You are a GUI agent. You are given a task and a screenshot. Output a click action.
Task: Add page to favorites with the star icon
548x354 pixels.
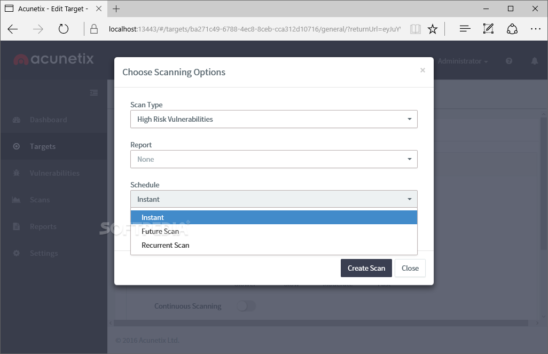click(433, 29)
